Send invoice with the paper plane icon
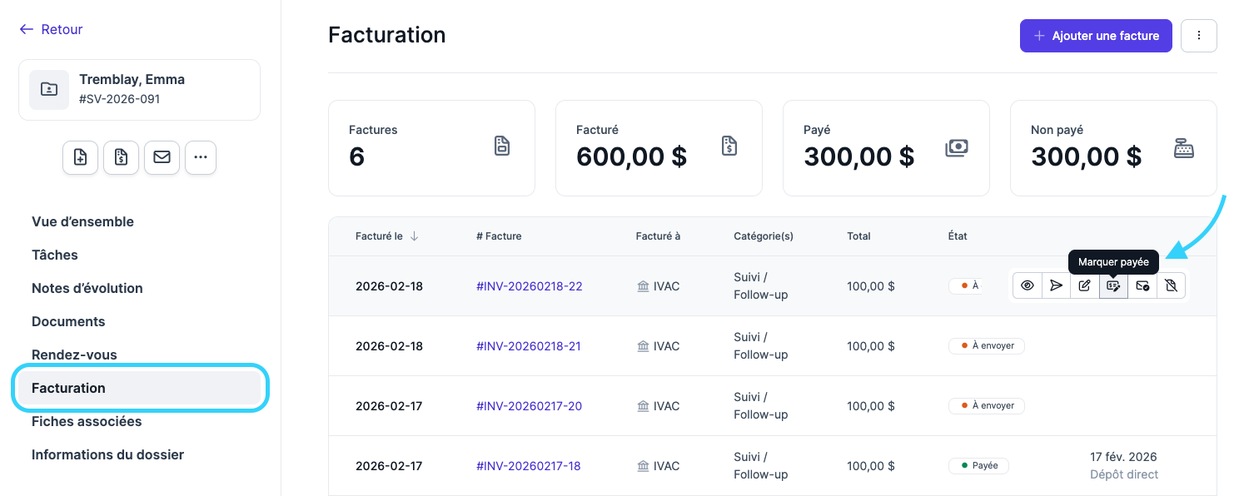 (x=1056, y=285)
